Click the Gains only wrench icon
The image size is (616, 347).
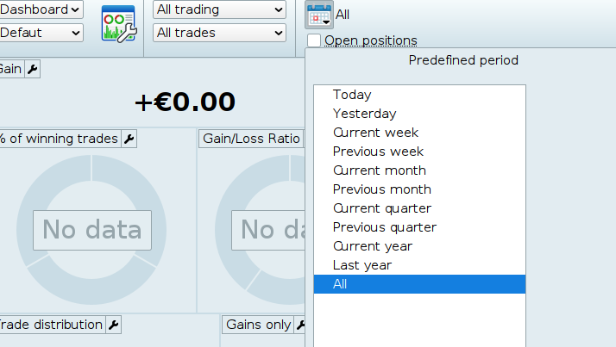300,325
